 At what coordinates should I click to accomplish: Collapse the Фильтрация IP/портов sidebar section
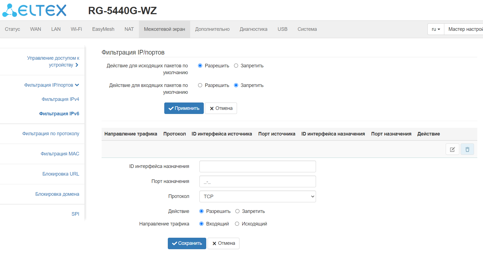coord(51,85)
